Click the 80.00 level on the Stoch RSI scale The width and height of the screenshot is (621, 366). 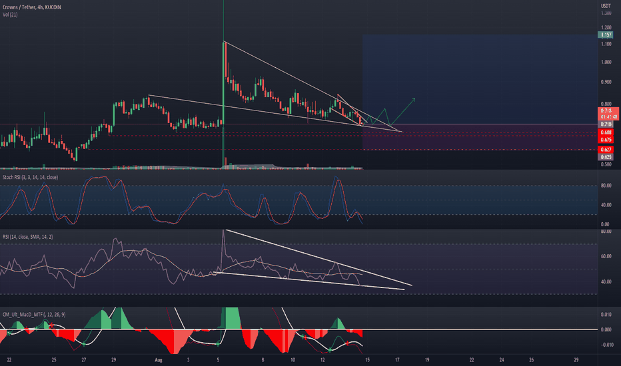(606, 185)
